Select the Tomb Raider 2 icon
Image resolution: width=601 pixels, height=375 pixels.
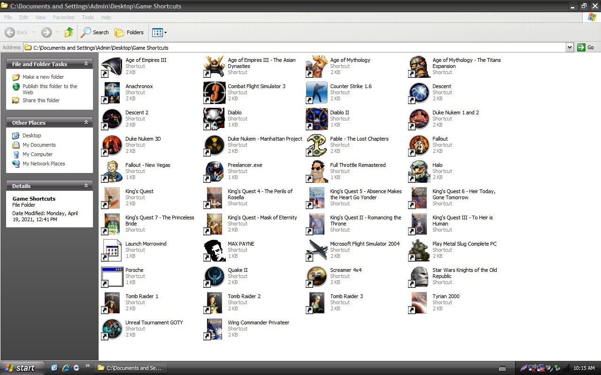214,303
